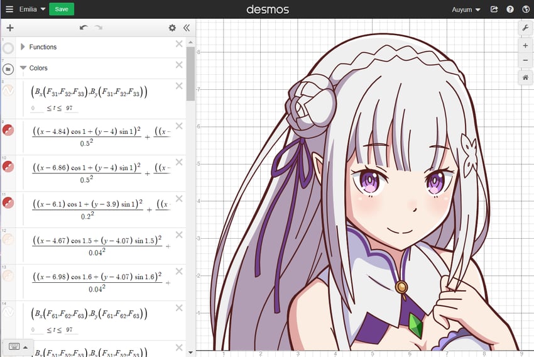Collapse the Colors folder

[x=23, y=68]
